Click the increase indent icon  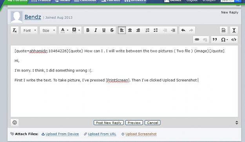(173, 30)
